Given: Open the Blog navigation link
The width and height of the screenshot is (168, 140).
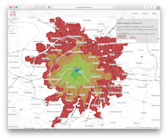Looking at the screenshot, I should click(x=154, y=13).
